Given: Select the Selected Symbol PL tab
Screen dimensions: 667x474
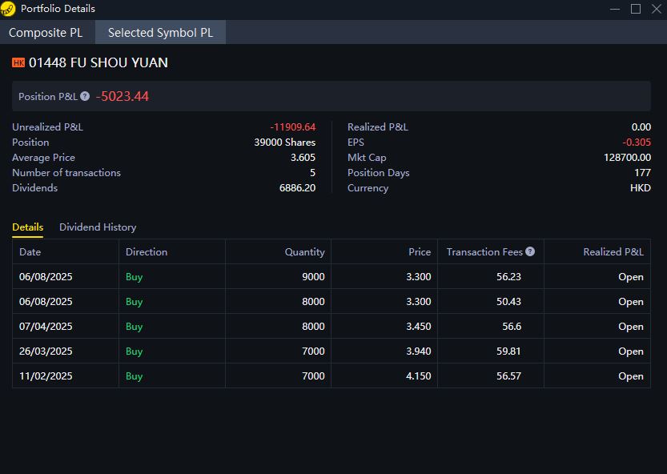Looking at the screenshot, I should tap(160, 32).
